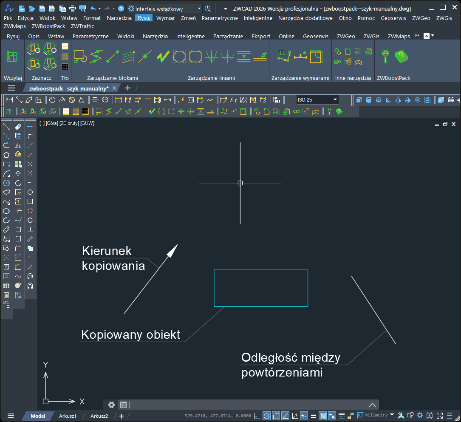Open the ISO-25 dimension style dropdown
Screen dimensions: 461x422
[335, 100]
